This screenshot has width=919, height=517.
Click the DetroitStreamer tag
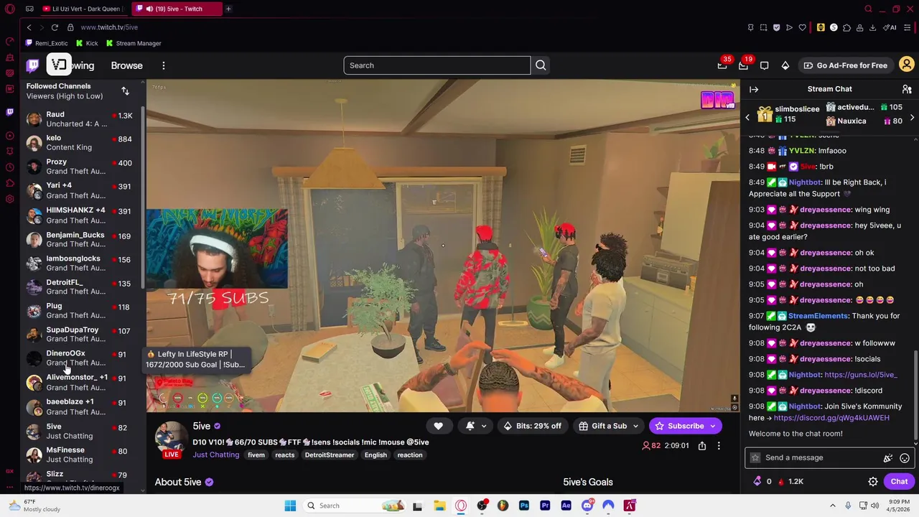coord(329,455)
